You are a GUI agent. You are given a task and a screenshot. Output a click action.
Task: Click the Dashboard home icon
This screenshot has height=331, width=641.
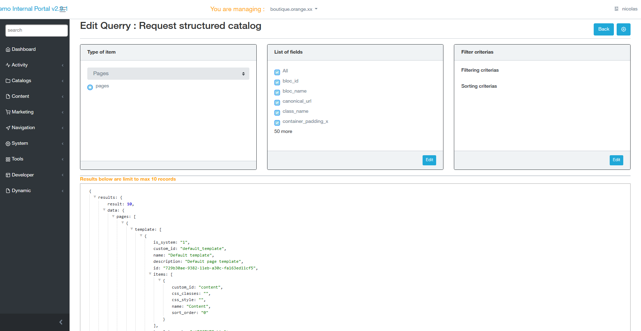(8, 49)
